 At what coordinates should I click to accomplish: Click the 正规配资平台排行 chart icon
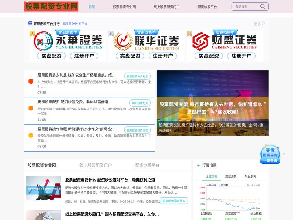[x=30, y=23]
